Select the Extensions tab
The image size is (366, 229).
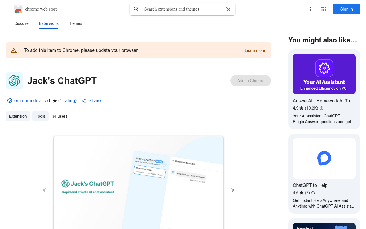point(49,23)
